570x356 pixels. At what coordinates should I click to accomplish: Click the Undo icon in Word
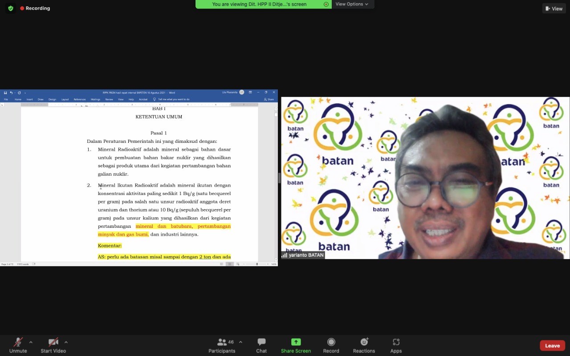(x=11, y=93)
